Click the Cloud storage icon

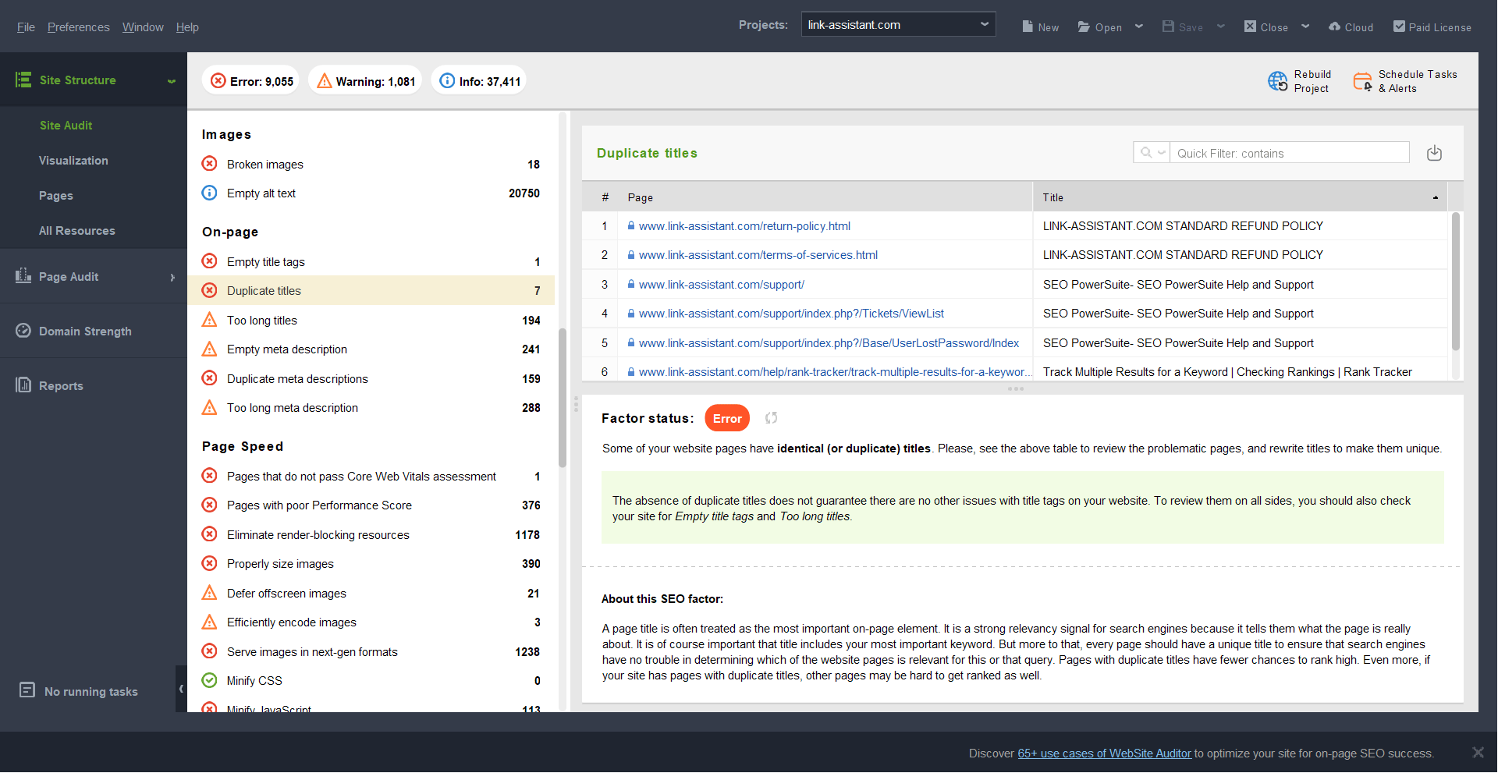point(1334,27)
